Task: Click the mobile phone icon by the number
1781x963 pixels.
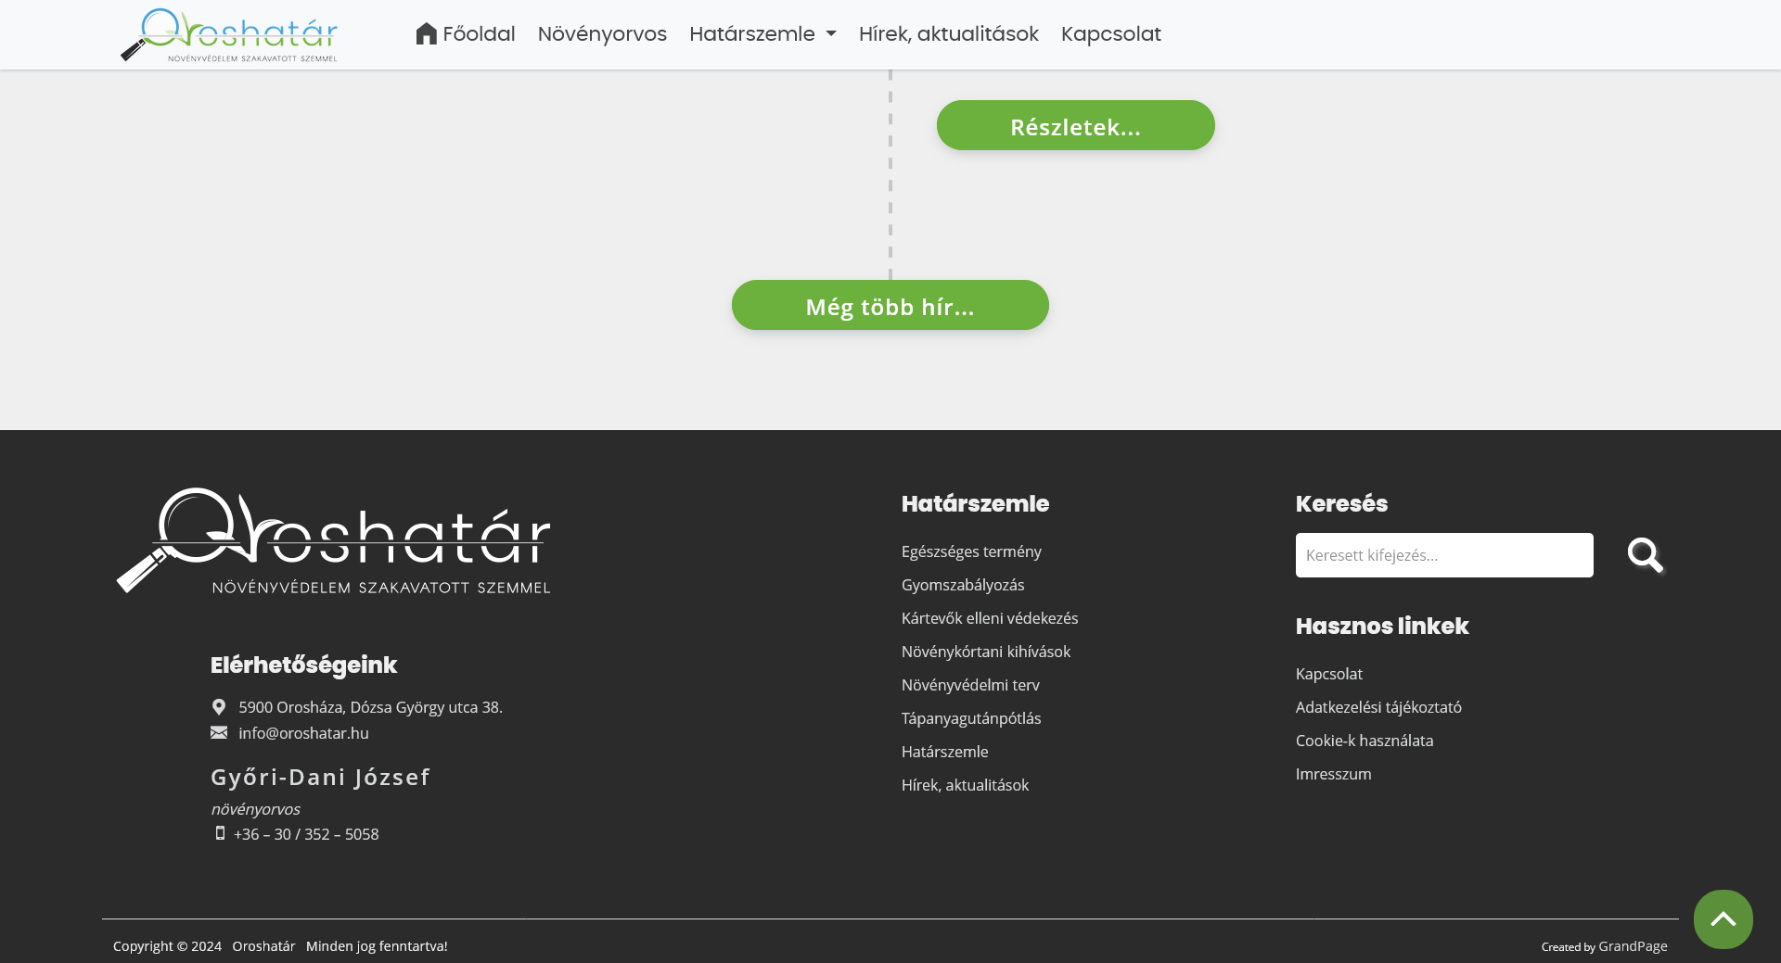Action: tap(220, 833)
